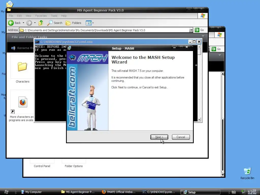Expand the address bar dropdown arrow
This screenshot has width=260, height=195.
pyautogui.click(x=191, y=30)
